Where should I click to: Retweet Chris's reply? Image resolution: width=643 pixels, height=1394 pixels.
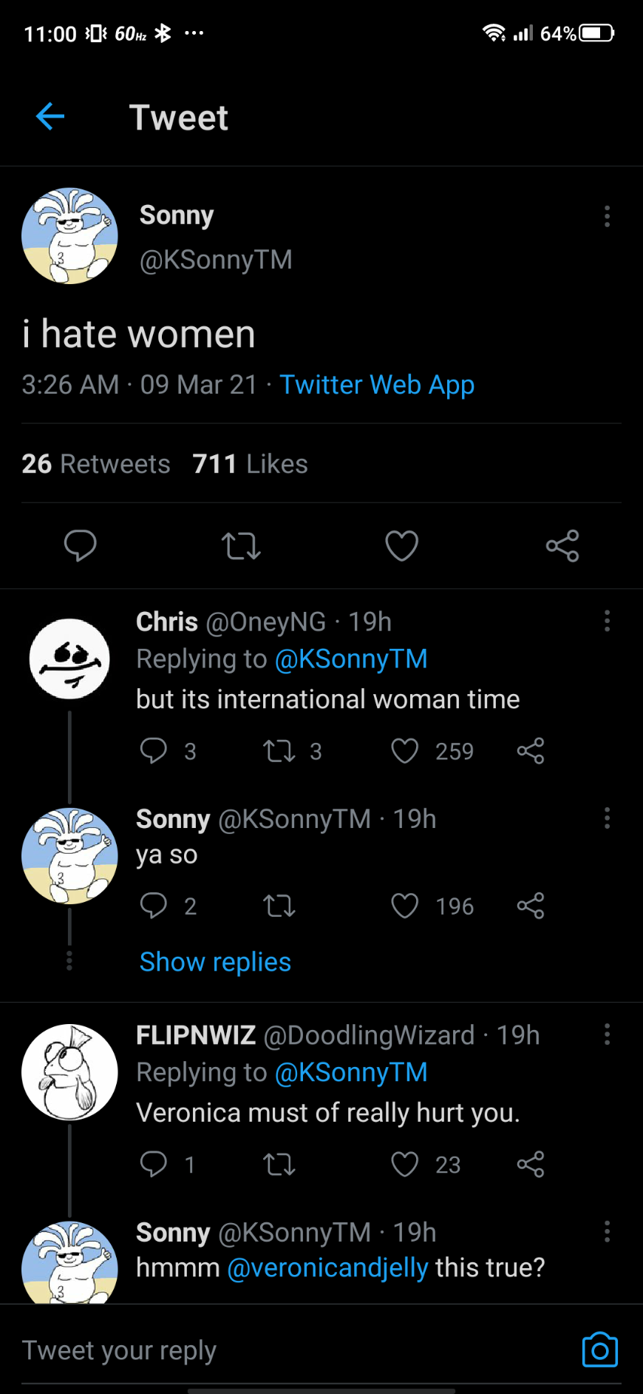tap(279, 751)
